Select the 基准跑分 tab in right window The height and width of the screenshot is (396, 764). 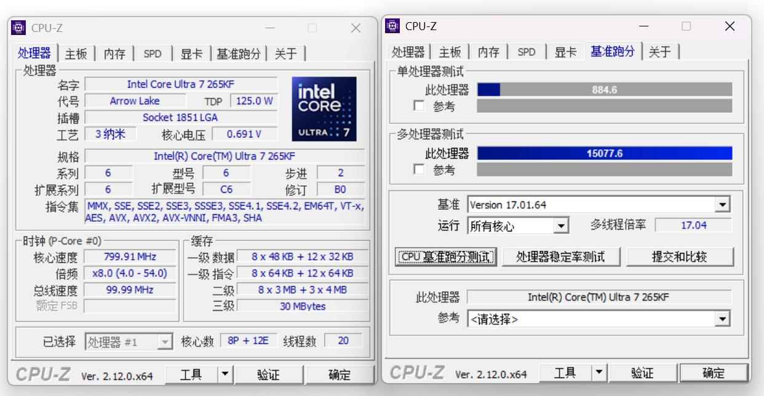pos(613,51)
